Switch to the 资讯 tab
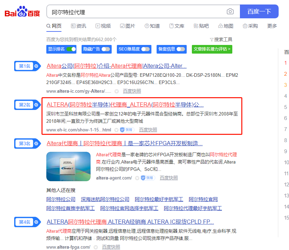289x250 pixels. [x=79, y=26]
